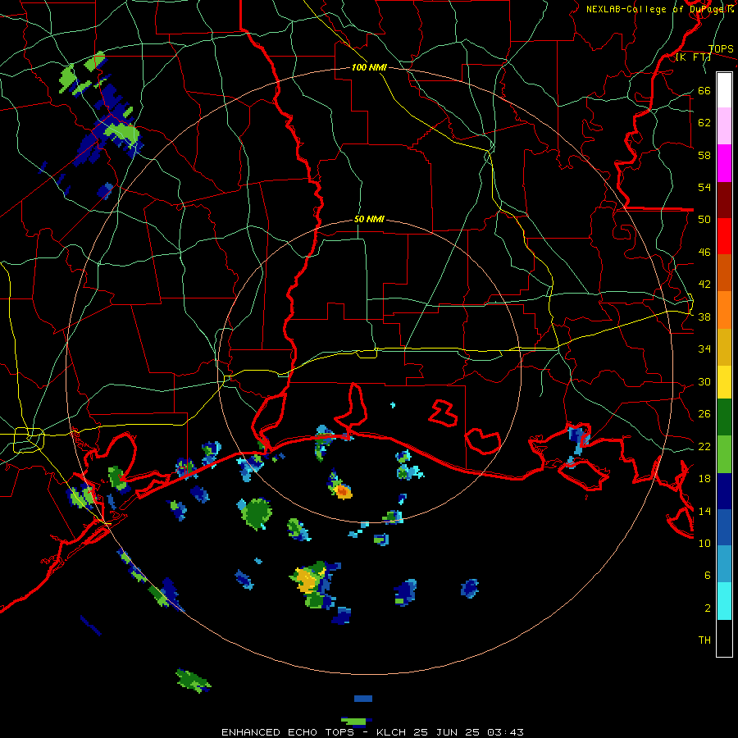Click the legend value 54
The width and height of the screenshot is (738, 738).
tap(704, 187)
